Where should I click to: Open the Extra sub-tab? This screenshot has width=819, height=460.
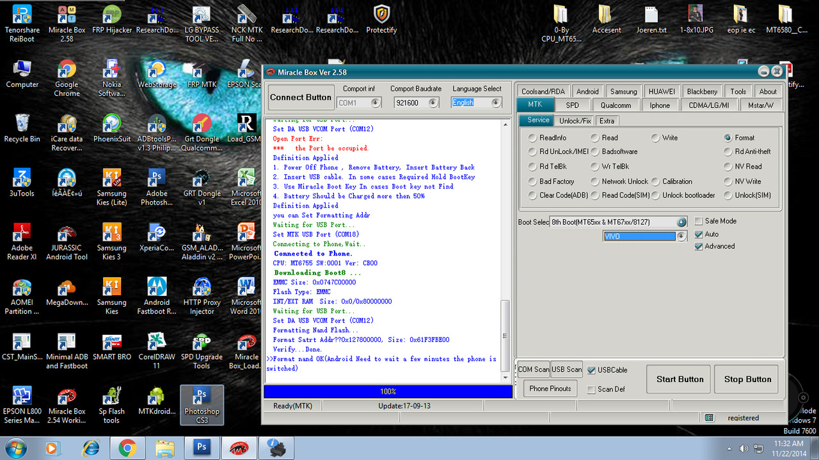[x=607, y=121]
